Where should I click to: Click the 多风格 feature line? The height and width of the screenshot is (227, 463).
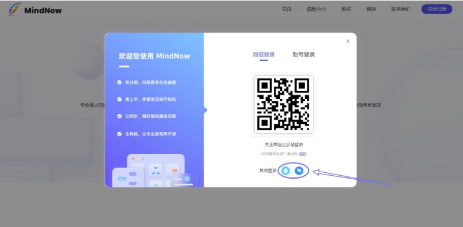150,134
